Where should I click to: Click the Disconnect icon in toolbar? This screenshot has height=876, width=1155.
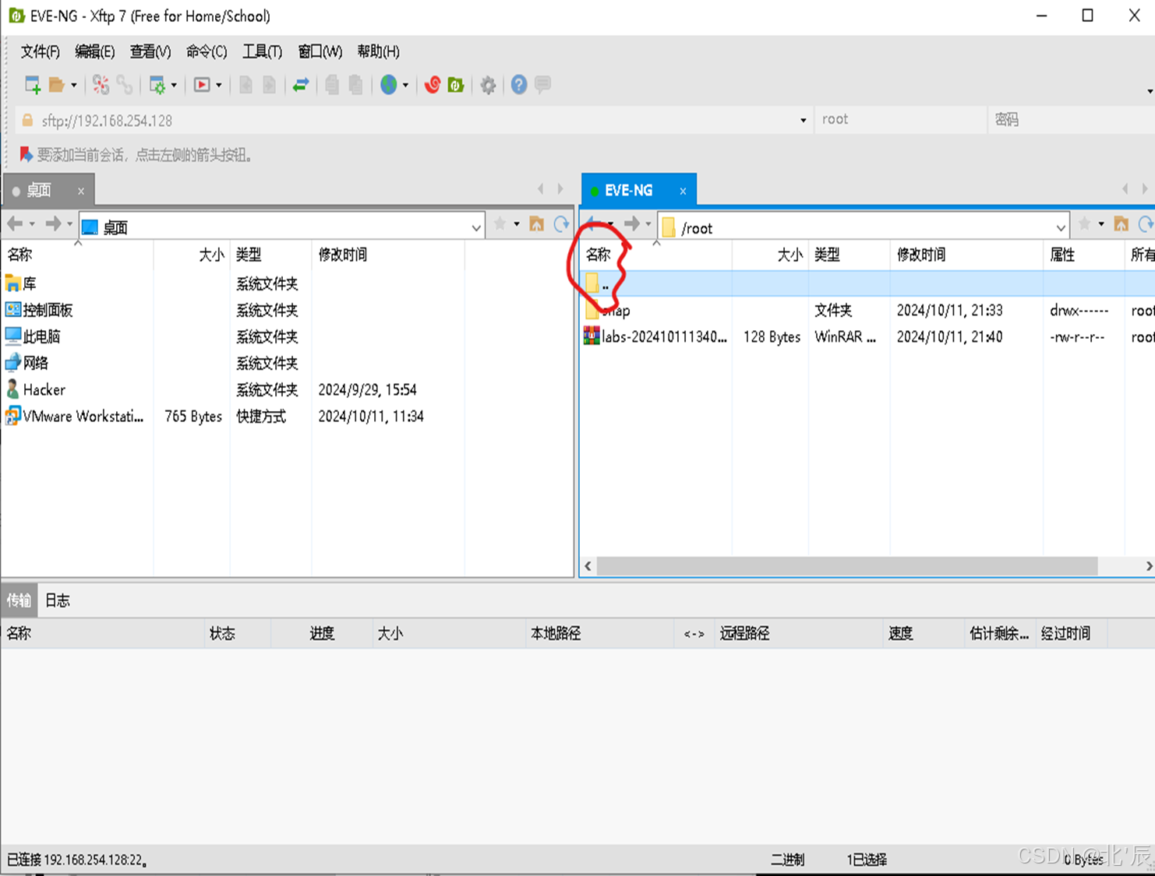101,85
